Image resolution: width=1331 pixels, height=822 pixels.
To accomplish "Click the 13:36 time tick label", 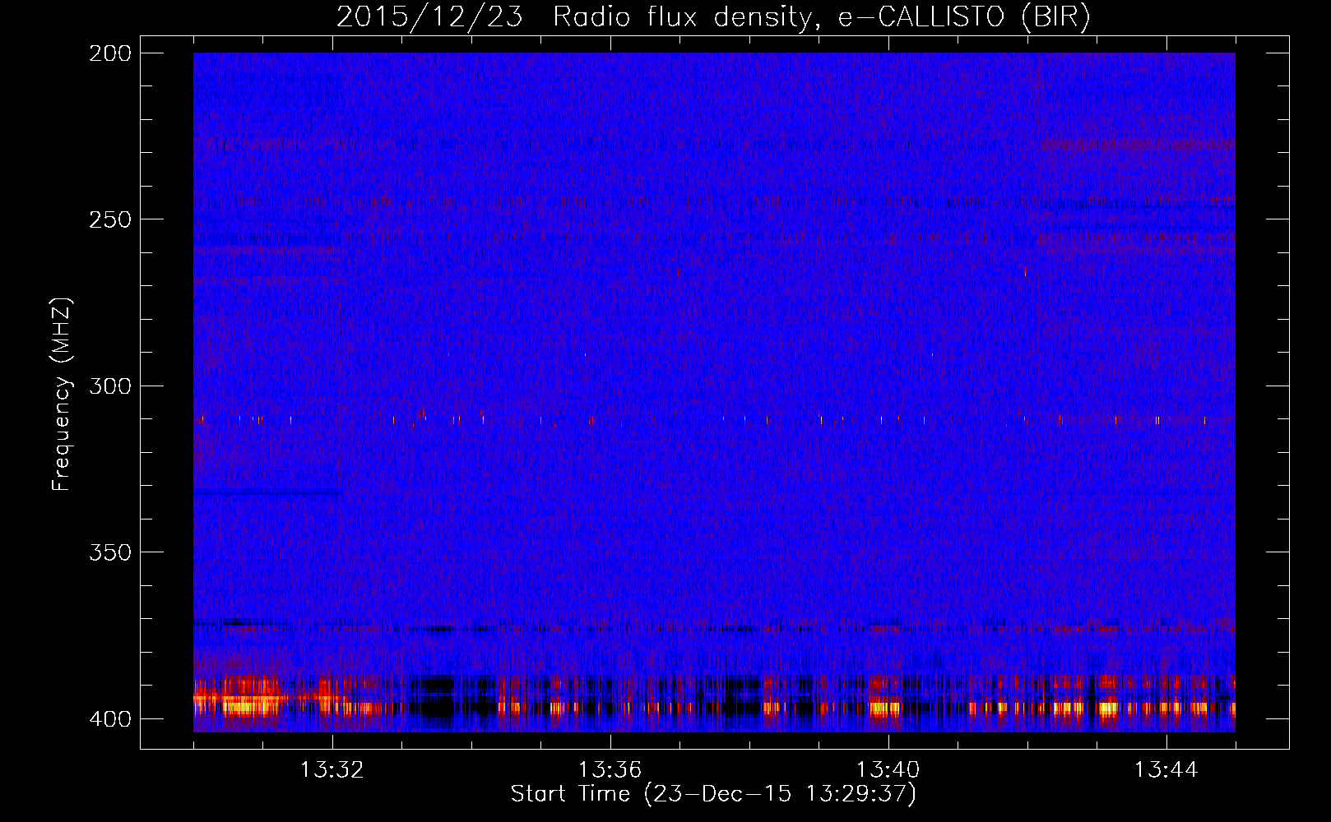I will coord(610,769).
